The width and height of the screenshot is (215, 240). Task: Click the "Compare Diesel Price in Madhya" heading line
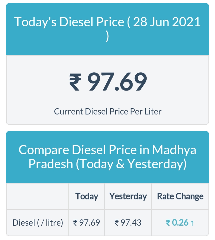pos(107,150)
